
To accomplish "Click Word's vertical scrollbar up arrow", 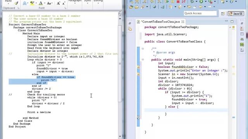I will pos(120,19).
